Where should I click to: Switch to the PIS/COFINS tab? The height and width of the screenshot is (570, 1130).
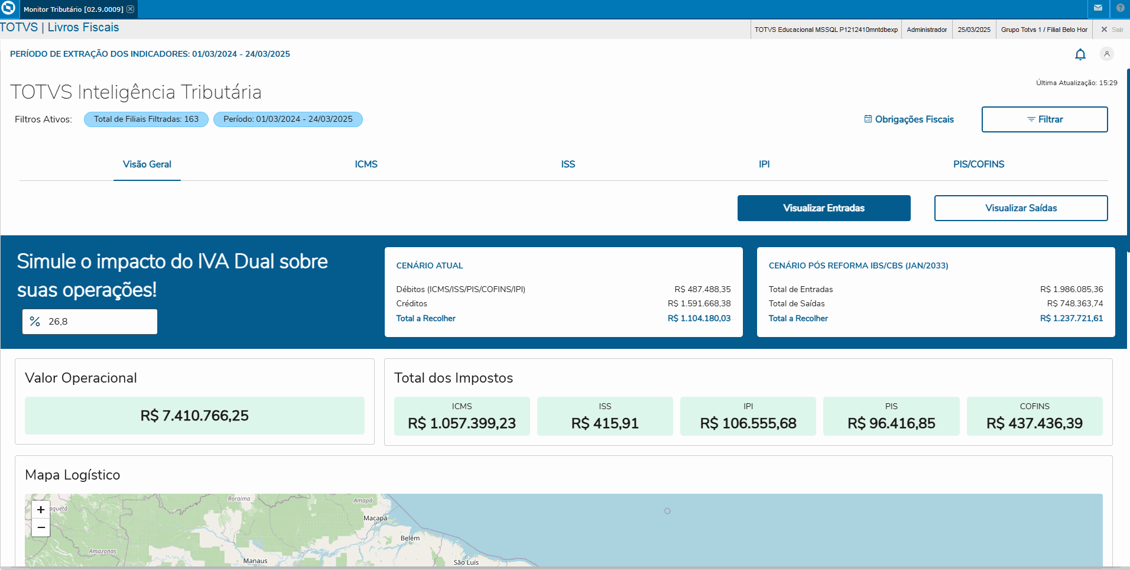[x=978, y=164]
